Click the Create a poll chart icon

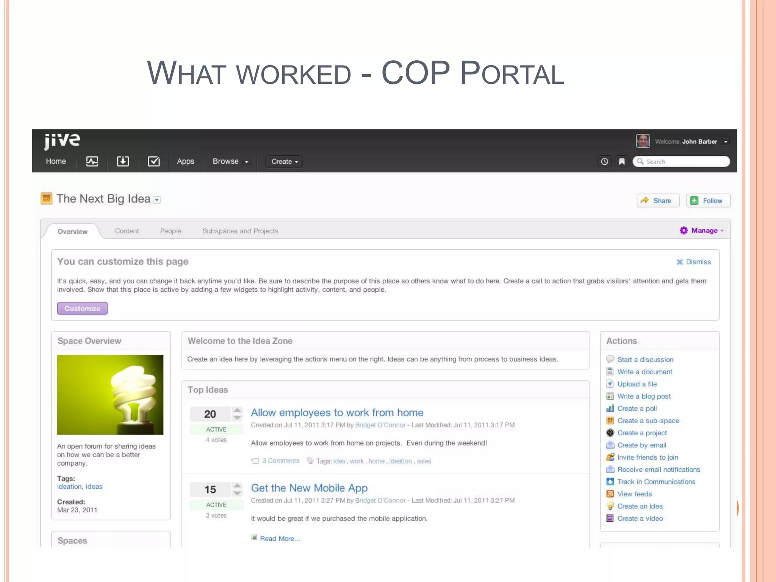pyautogui.click(x=610, y=408)
